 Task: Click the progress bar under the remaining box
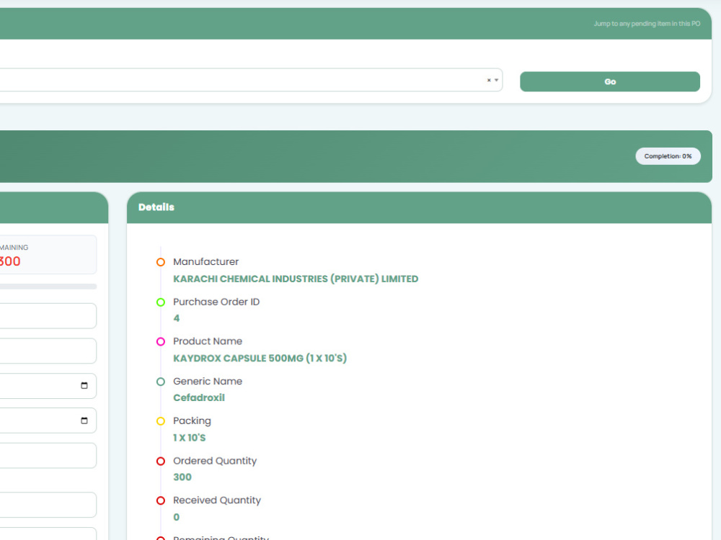coord(48,287)
